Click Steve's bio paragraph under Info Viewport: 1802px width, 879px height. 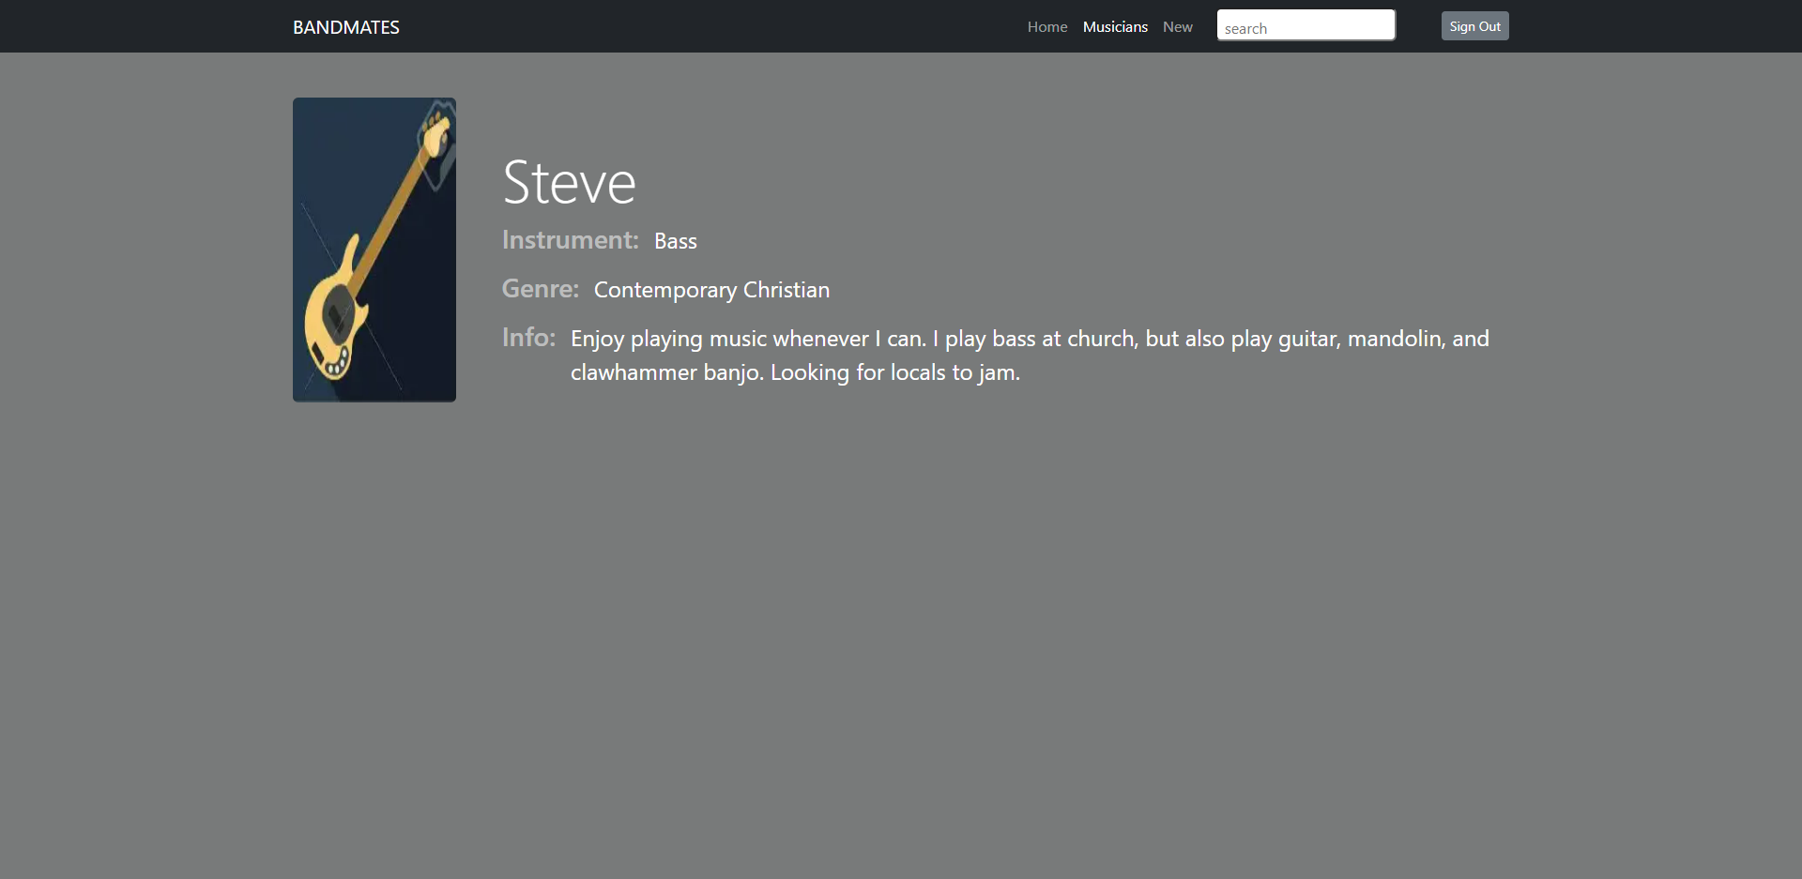(x=1029, y=355)
